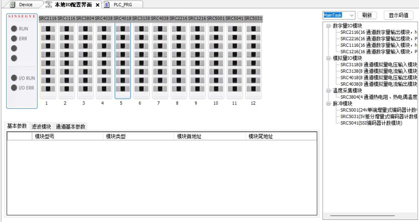Click the PLC_PRG document icon
Image resolution: width=419 pixels, height=222 pixels.
pyautogui.click(x=107, y=5)
